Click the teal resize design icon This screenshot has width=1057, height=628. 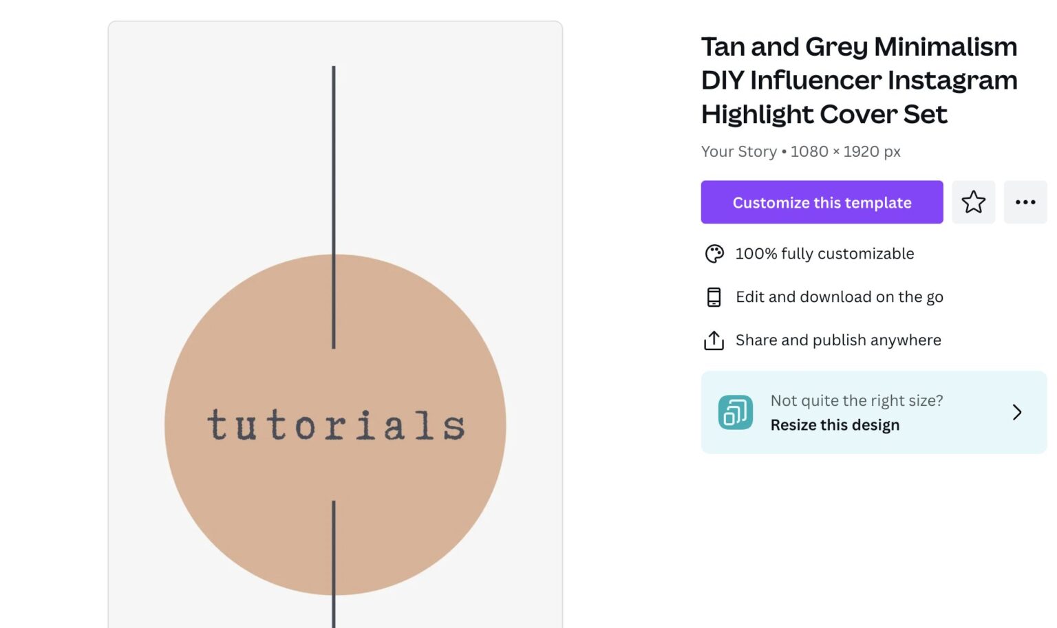point(734,411)
